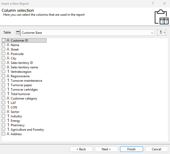Tick the Pharmacy column checkbox

point(3,125)
